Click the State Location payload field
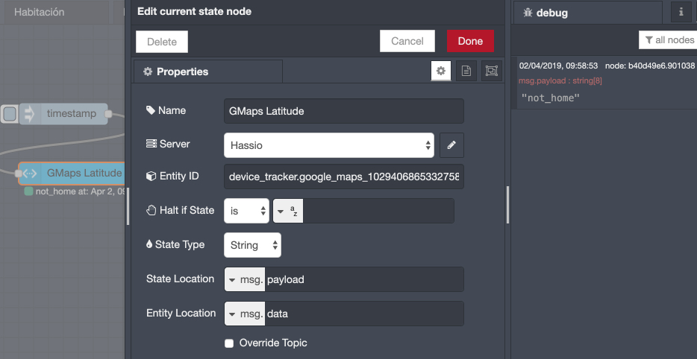This screenshot has height=359, width=697. [x=364, y=279]
